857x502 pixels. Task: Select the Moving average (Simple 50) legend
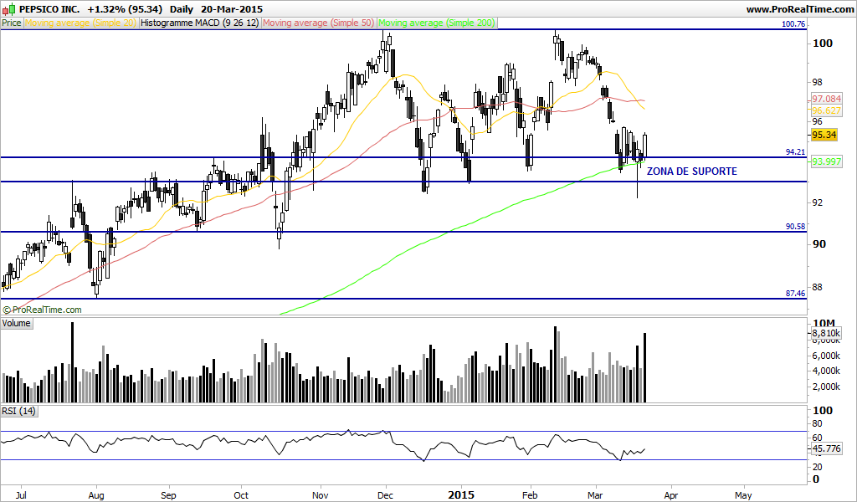click(318, 23)
